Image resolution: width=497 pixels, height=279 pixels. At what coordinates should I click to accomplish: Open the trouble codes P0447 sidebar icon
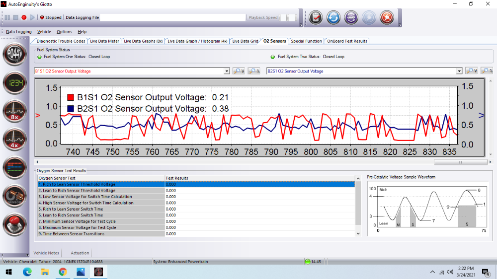pos(15,55)
